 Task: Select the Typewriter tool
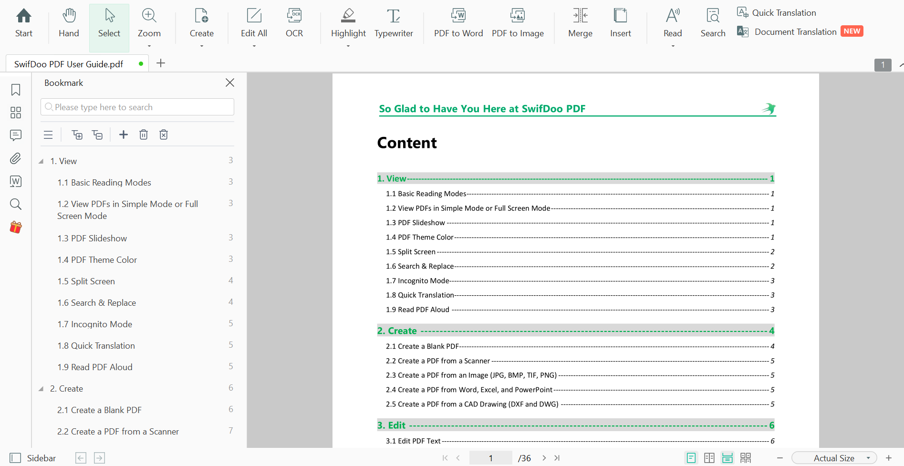[x=394, y=23]
